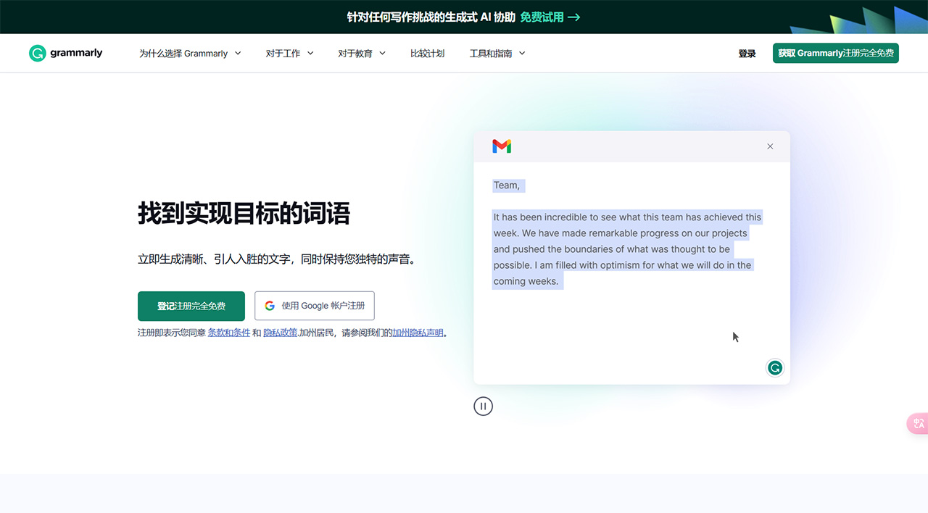
Task: Click the 使用 Google 帐户注册 button
Action: click(x=314, y=306)
